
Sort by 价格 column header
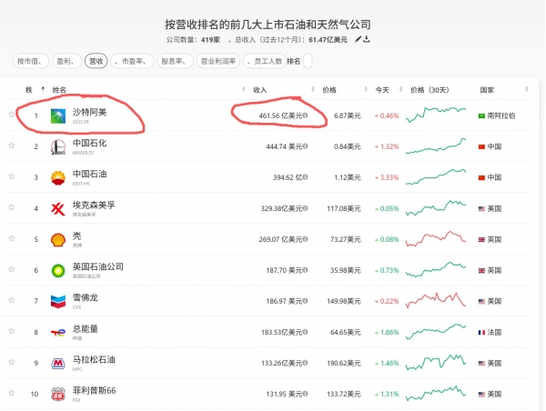tap(329, 90)
